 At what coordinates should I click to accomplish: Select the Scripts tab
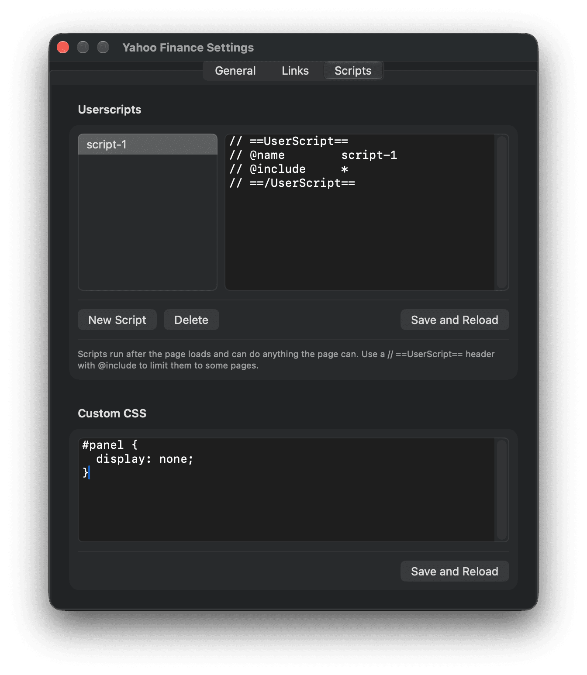[353, 71]
